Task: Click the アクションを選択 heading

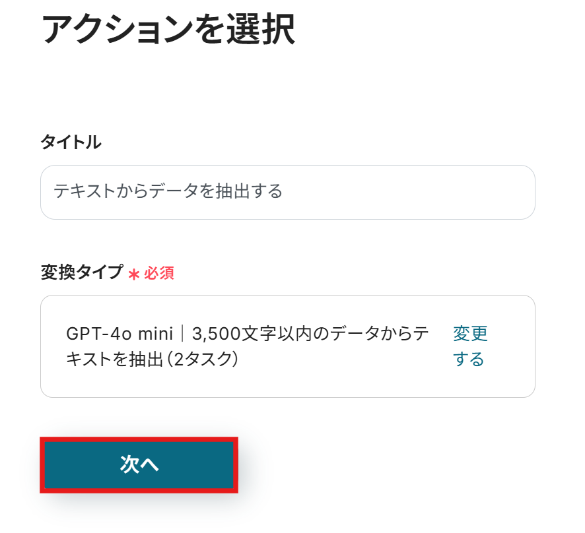Action: click(x=168, y=30)
